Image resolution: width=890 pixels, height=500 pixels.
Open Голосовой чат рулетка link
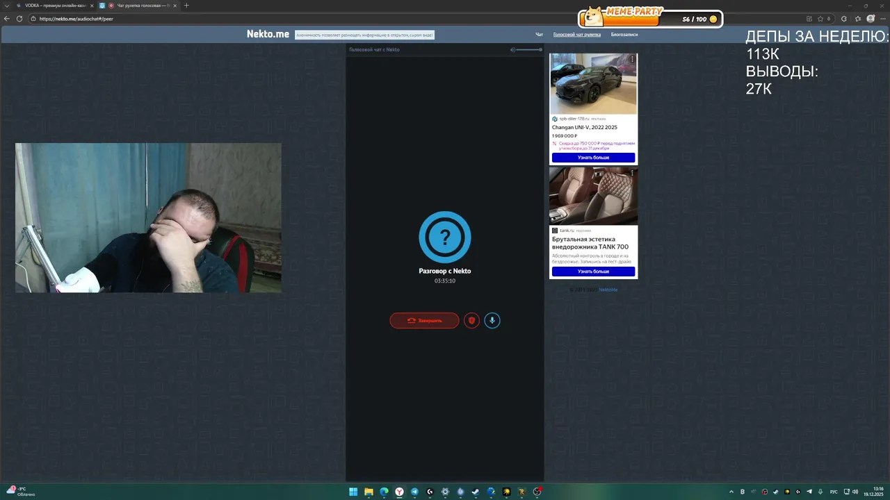(x=577, y=34)
